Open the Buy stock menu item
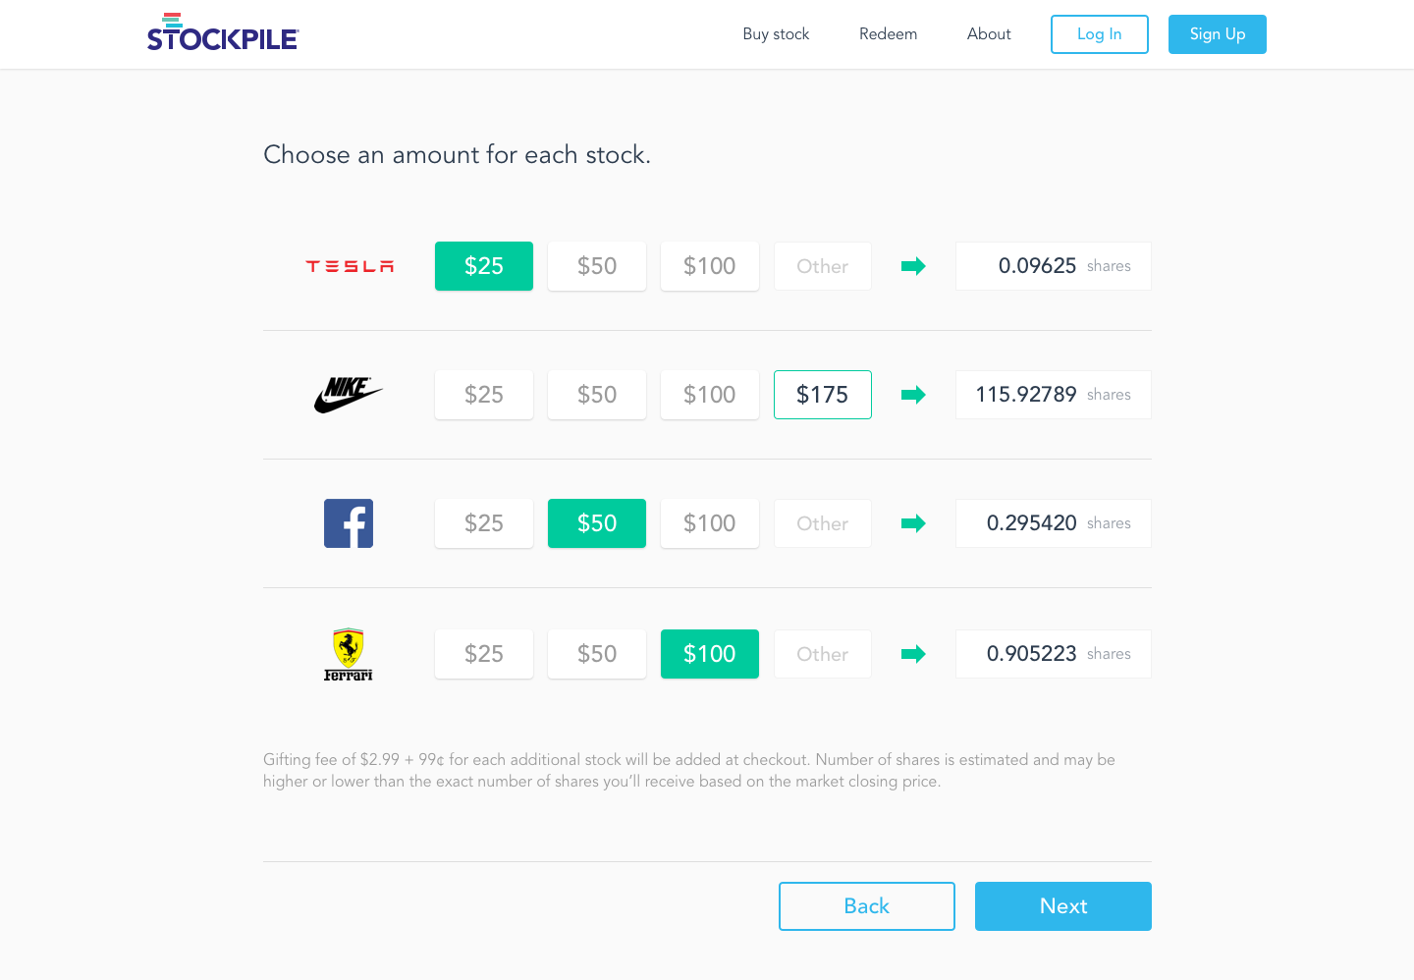The width and height of the screenshot is (1414, 980). tap(776, 34)
